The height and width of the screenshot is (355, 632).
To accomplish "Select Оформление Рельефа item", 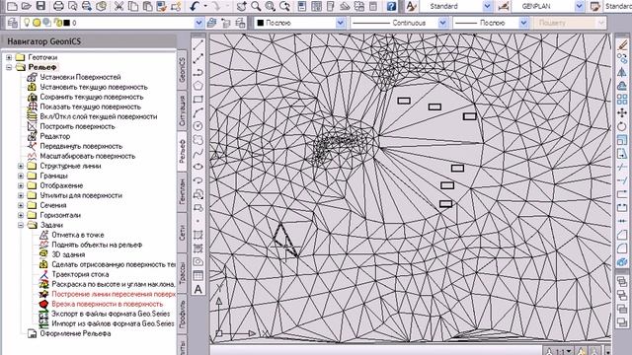I will coord(75,333).
